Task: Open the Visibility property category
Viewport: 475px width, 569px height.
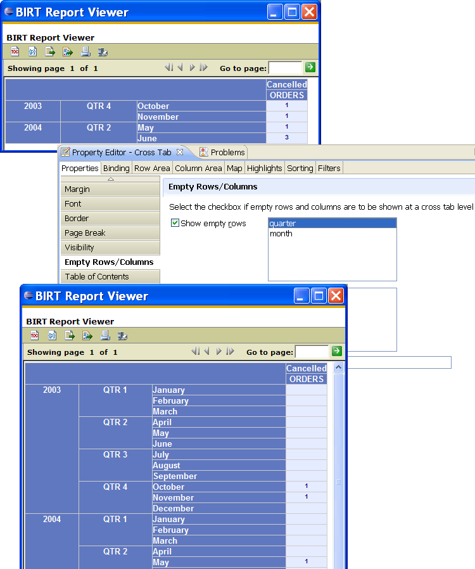Action: click(x=110, y=247)
